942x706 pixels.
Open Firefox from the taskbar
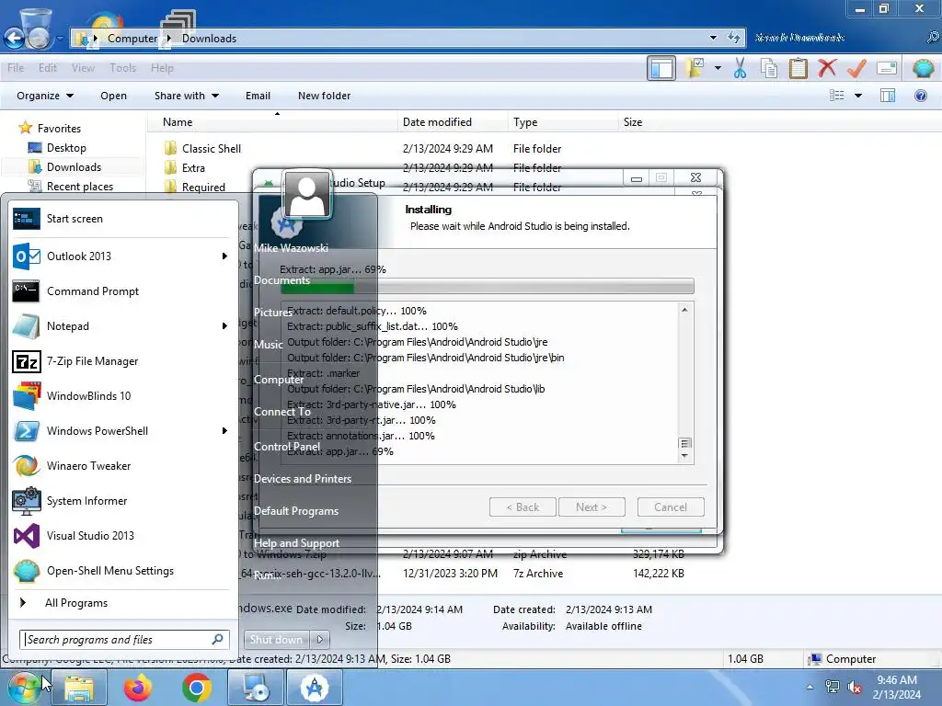(x=138, y=688)
